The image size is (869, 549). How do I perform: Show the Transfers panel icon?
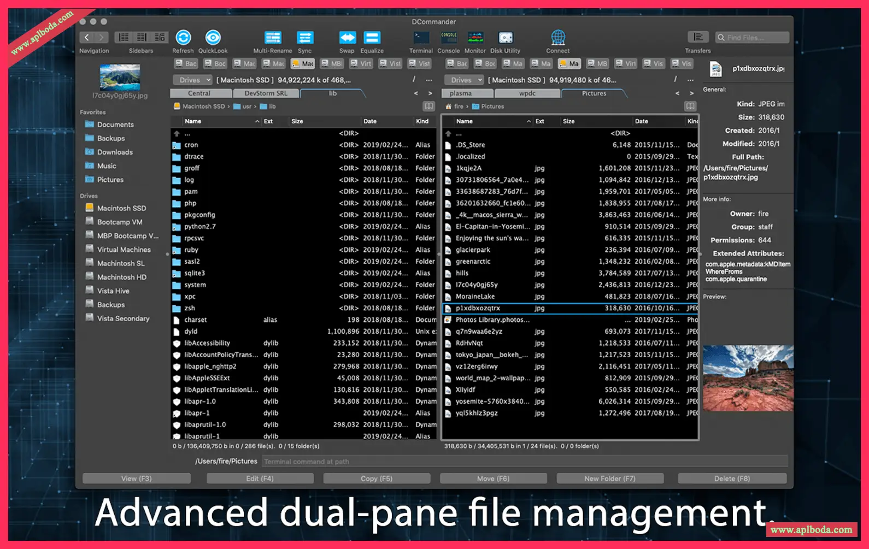pos(698,37)
